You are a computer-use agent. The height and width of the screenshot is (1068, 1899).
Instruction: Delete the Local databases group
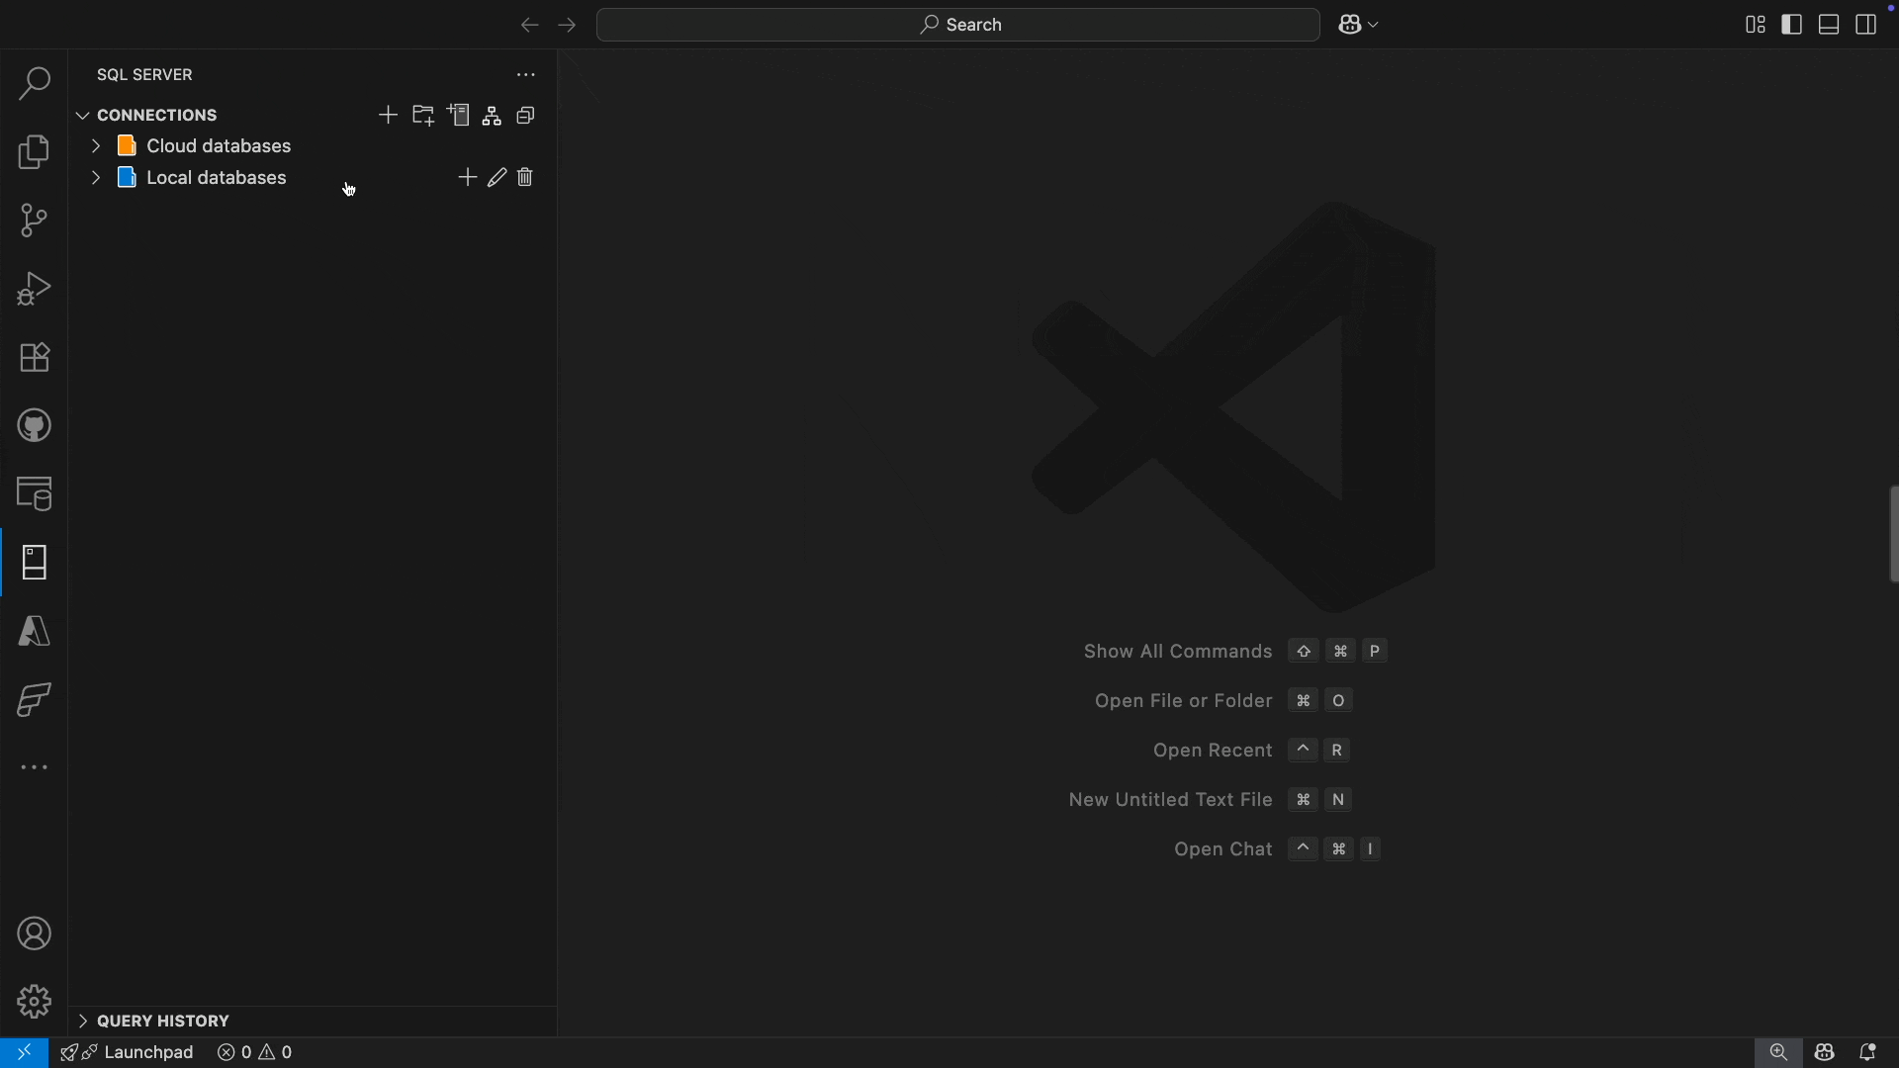coord(525,178)
